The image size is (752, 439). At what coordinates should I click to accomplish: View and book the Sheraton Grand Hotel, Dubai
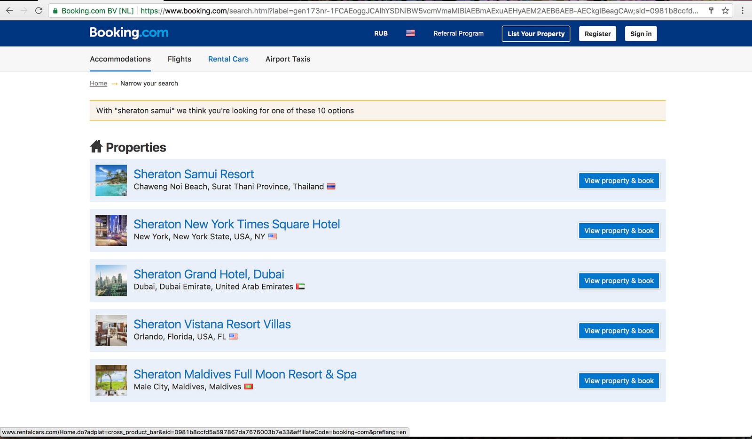(x=619, y=281)
